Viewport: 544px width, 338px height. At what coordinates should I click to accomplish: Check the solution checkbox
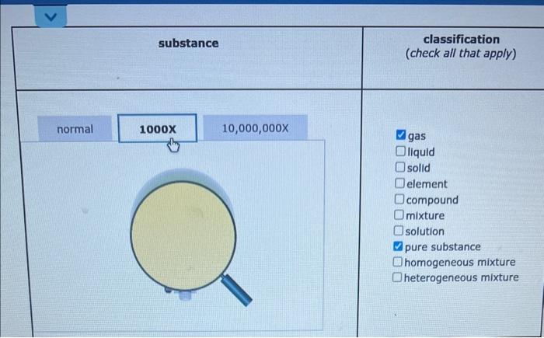pyautogui.click(x=399, y=231)
